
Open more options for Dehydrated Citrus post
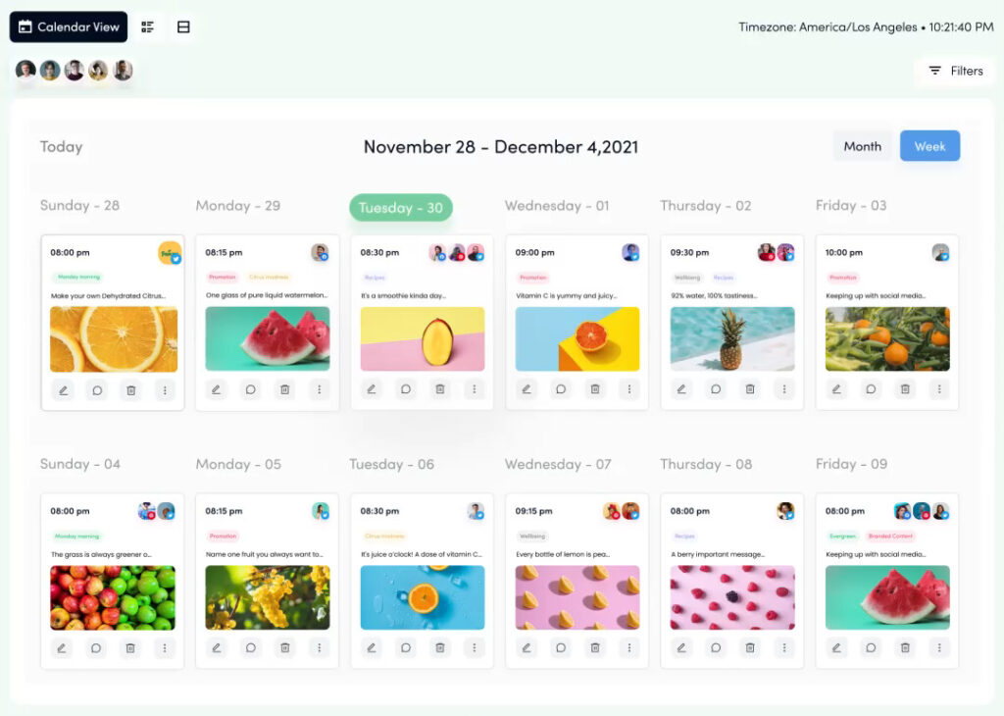tap(165, 390)
